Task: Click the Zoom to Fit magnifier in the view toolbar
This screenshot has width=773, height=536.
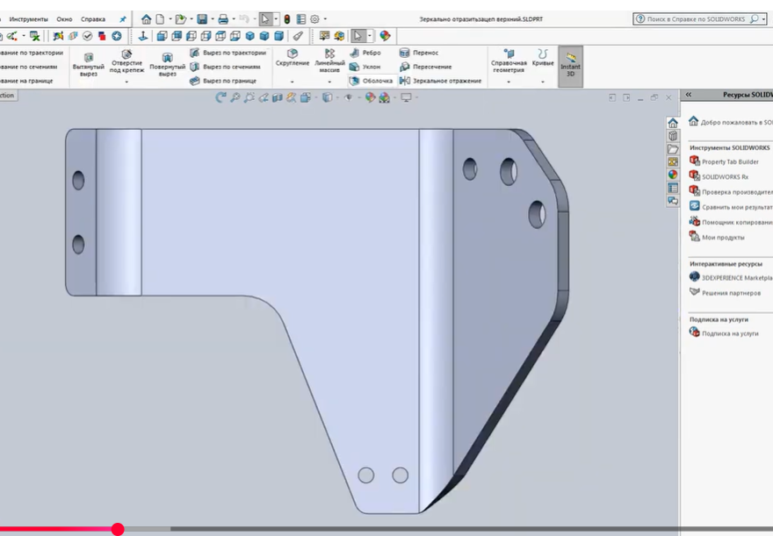Action: 235,98
